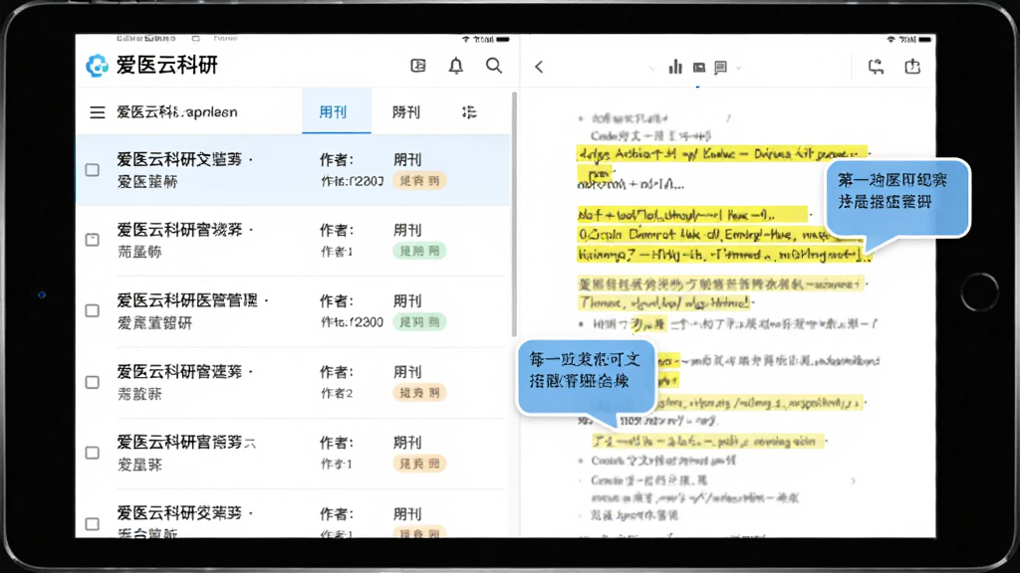The width and height of the screenshot is (1020, 573).
Task: Tap the tablet's round home button
Action: [979, 292]
